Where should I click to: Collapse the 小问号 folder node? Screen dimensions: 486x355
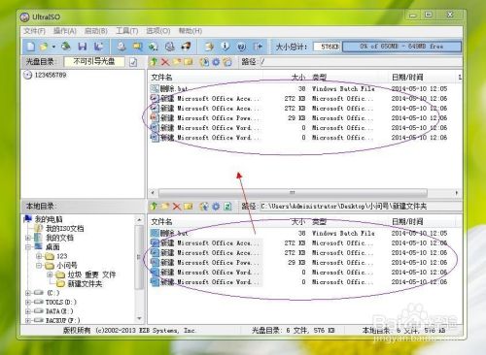click(39, 266)
